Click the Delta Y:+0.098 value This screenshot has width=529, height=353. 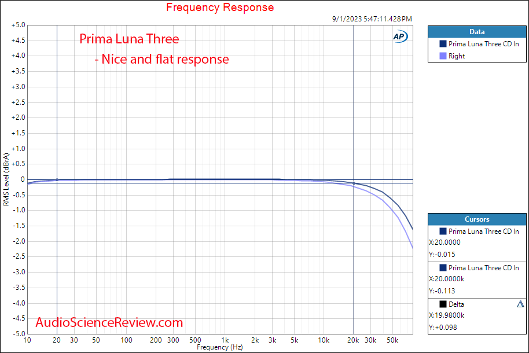(443, 328)
